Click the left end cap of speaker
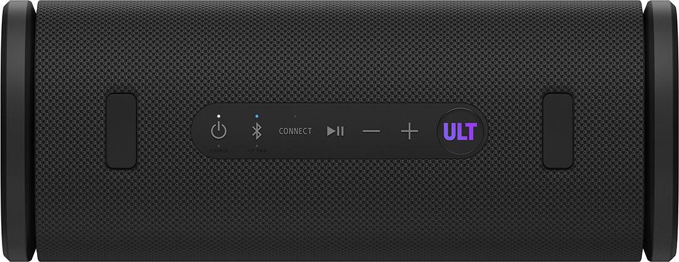Viewport: 679px width, 262px height. [x=18, y=131]
